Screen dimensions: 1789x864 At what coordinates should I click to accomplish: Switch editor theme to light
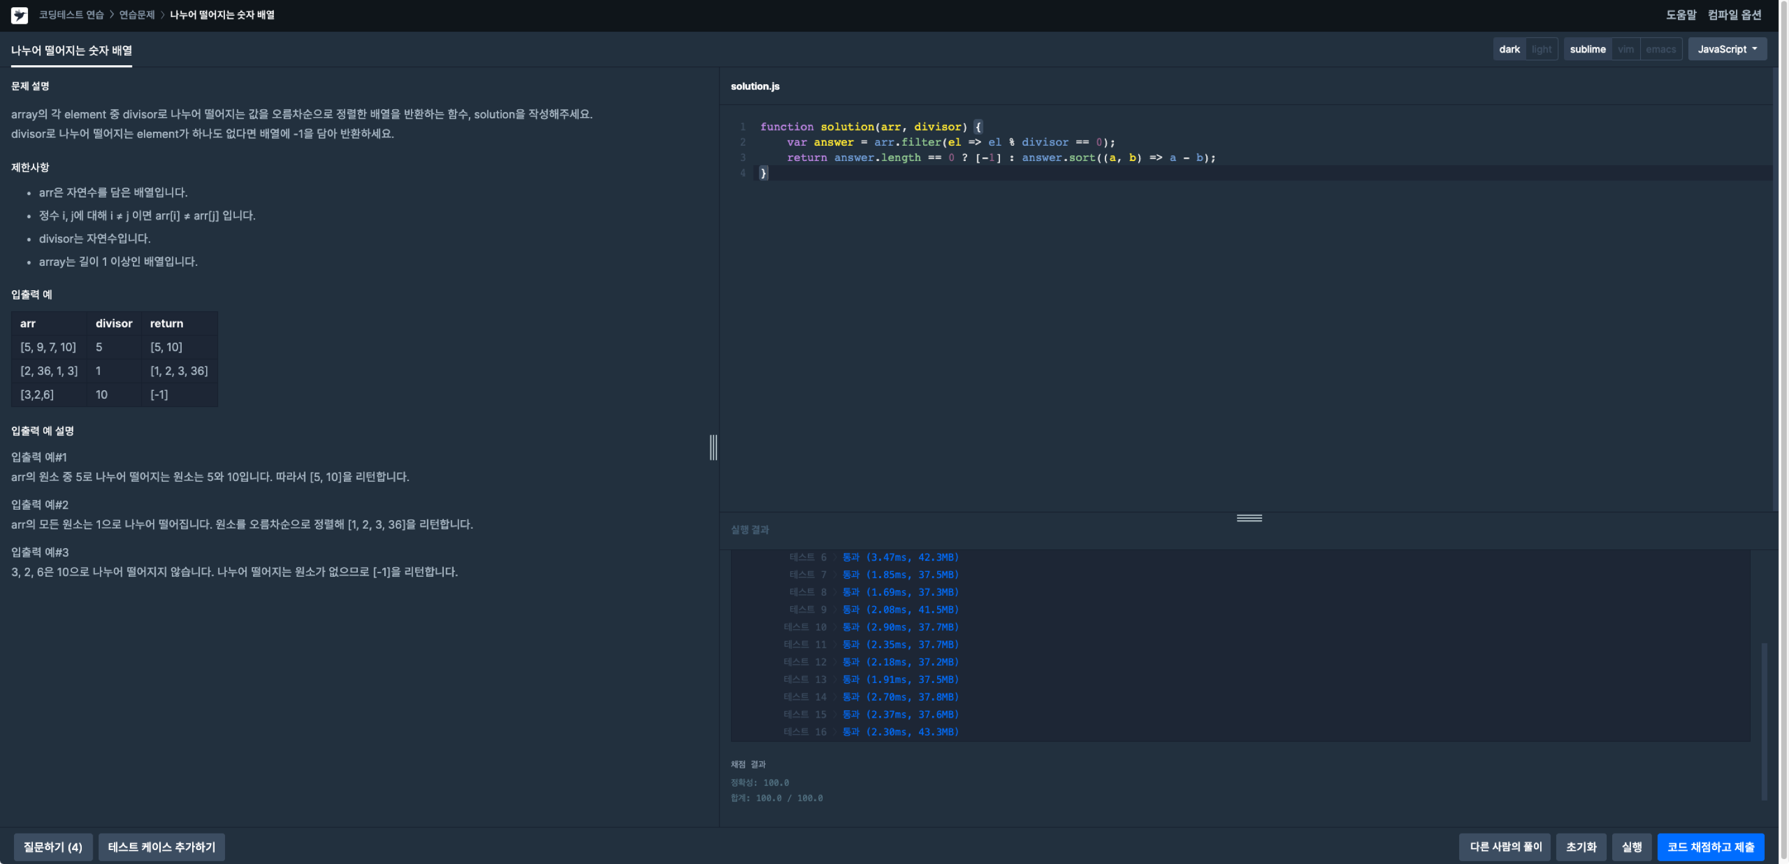tap(1541, 49)
